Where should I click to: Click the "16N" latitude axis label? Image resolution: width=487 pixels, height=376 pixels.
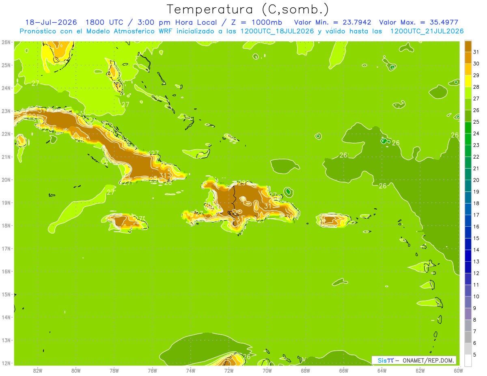click(6, 271)
